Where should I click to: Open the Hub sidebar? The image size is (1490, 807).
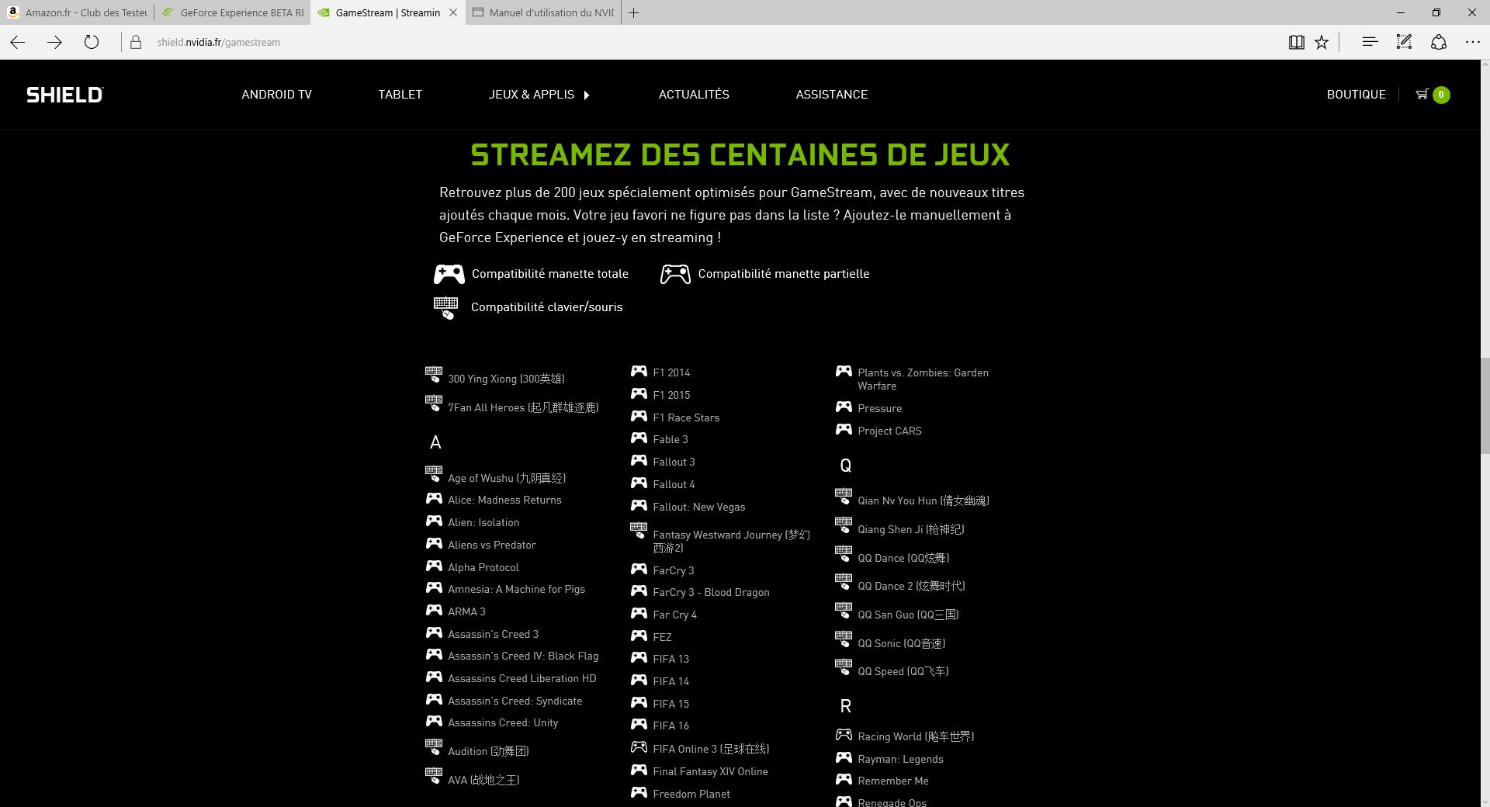tap(1370, 42)
